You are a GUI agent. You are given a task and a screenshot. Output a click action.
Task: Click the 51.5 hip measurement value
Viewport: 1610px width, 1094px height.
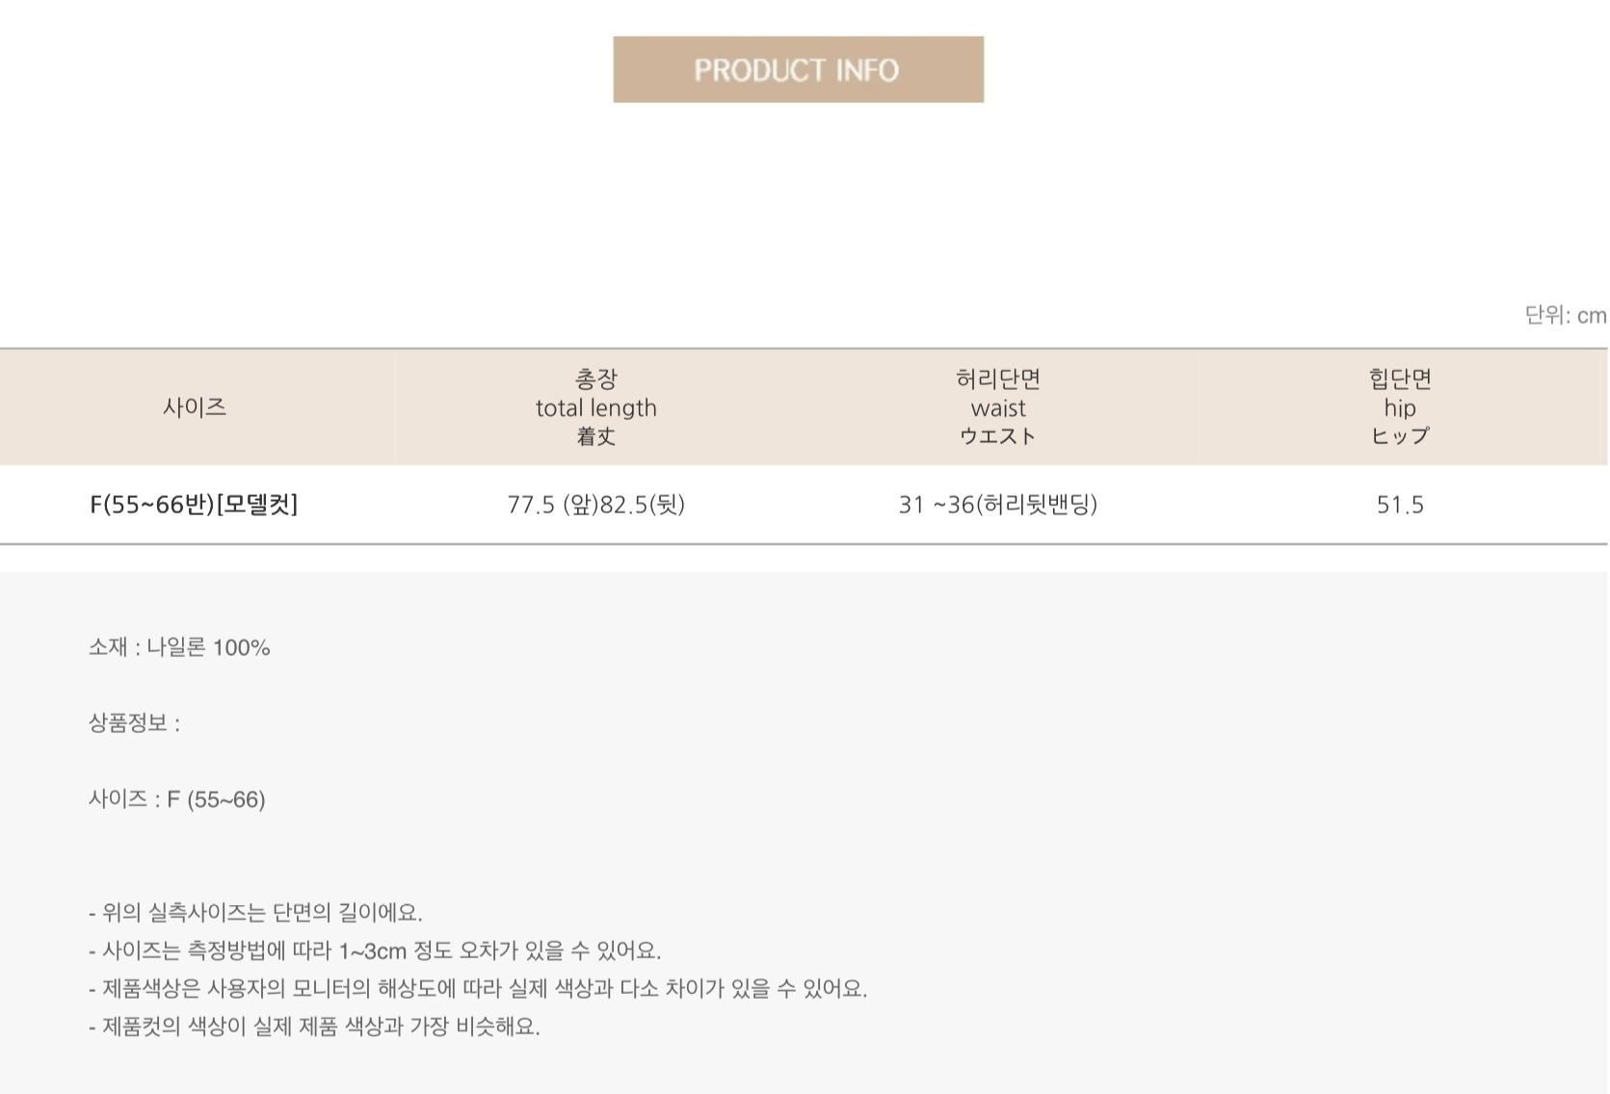(1400, 505)
